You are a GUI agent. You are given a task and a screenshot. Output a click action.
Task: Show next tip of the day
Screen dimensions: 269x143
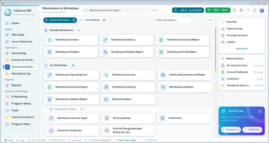click(x=260, y=111)
